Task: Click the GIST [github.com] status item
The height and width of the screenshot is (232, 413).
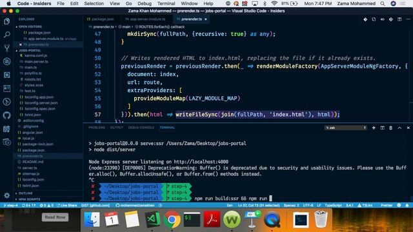Action: 96,205
